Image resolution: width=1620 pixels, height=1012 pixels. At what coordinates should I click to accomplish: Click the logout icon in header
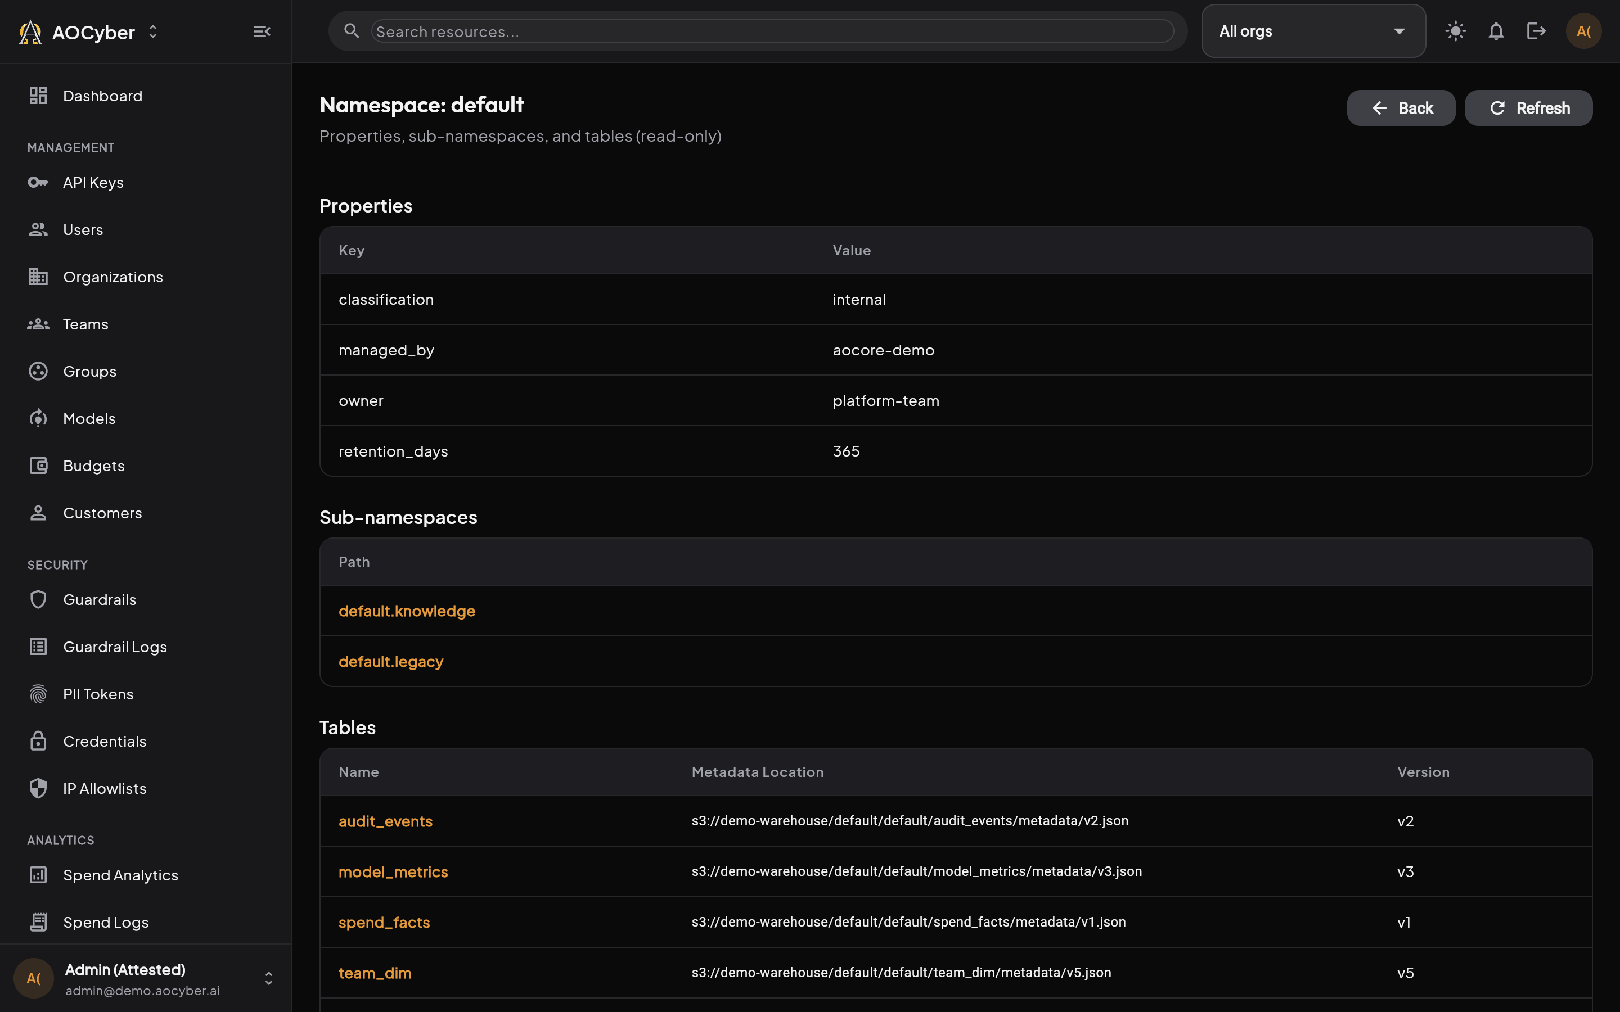pos(1536,31)
